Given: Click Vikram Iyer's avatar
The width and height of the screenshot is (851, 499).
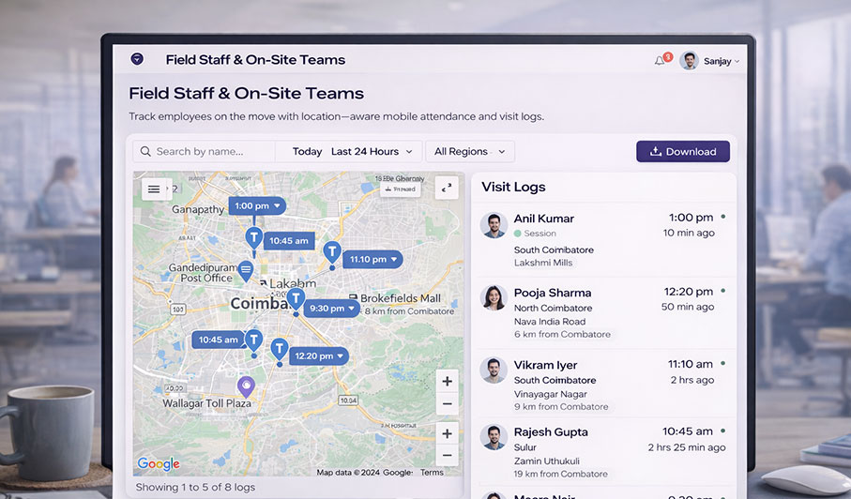Looking at the screenshot, I should pyautogui.click(x=494, y=370).
